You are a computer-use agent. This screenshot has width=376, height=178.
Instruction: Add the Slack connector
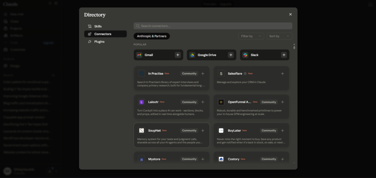(284, 55)
